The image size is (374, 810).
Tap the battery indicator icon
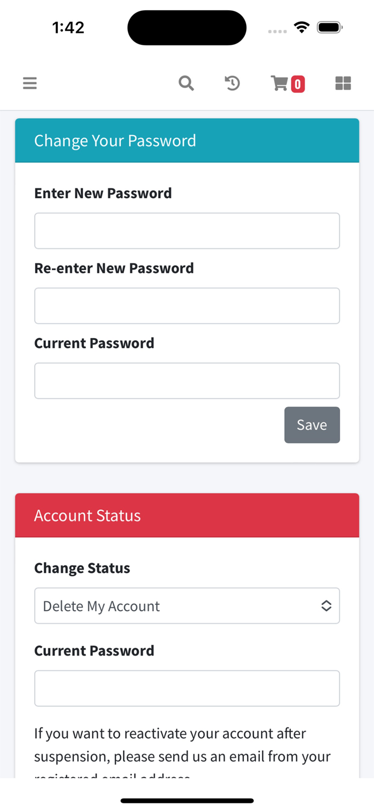[x=329, y=27]
